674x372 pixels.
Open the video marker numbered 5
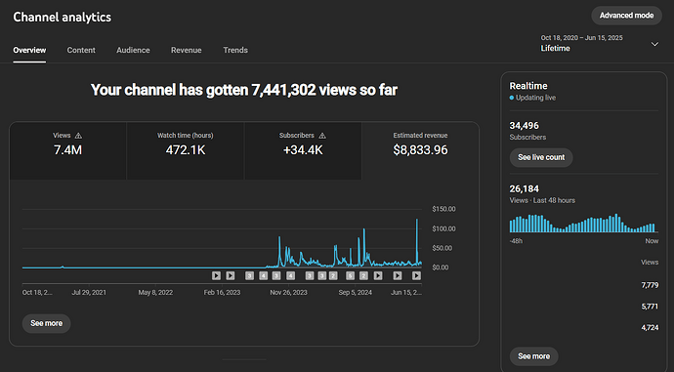(351, 275)
